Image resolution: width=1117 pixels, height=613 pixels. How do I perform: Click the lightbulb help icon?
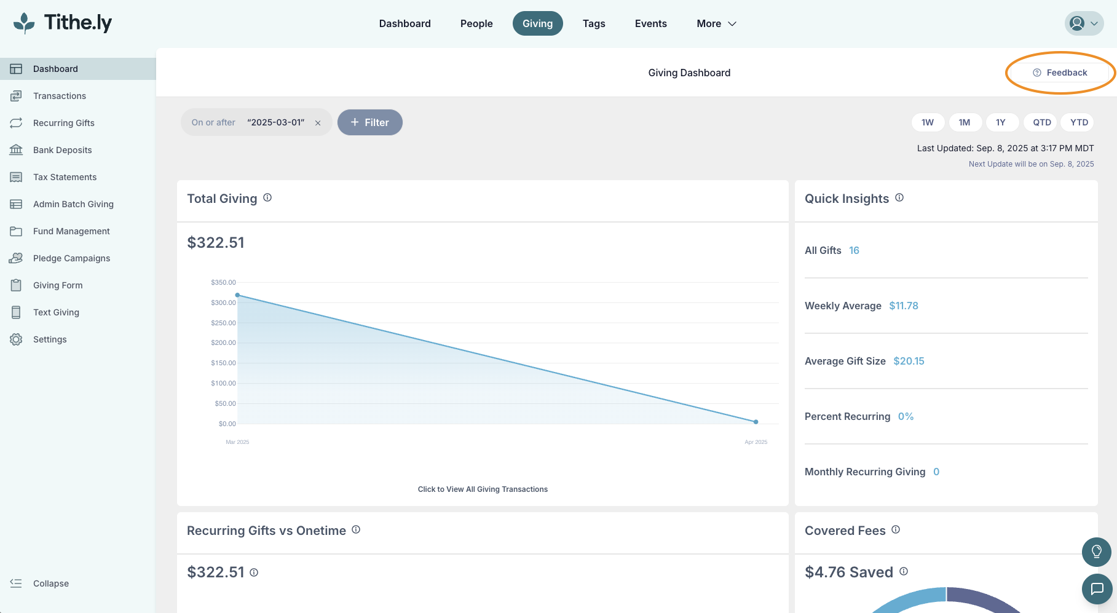tap(1097, 552)
